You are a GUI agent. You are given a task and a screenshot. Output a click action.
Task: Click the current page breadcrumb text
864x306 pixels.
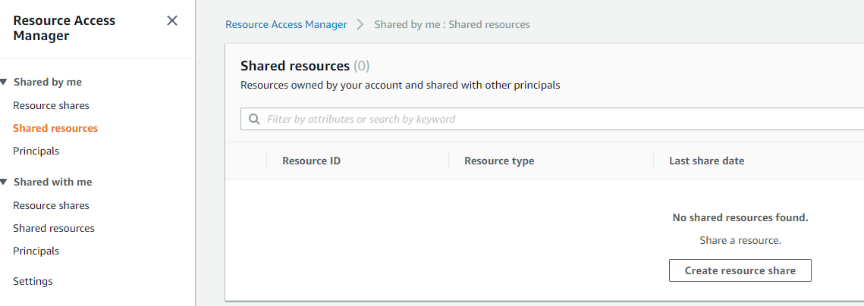[452, 24]
